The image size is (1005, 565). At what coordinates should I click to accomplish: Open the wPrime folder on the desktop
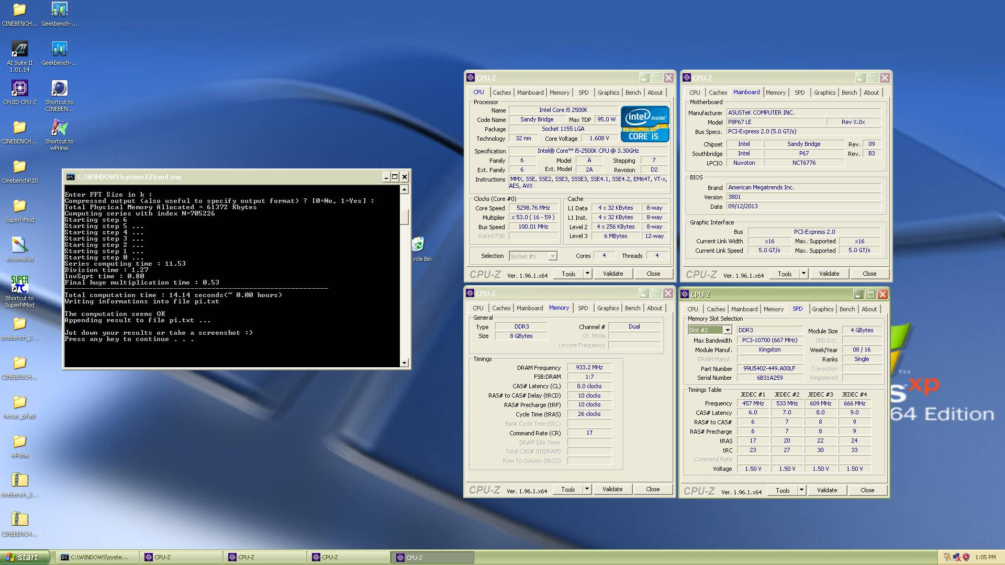point(19,446)
